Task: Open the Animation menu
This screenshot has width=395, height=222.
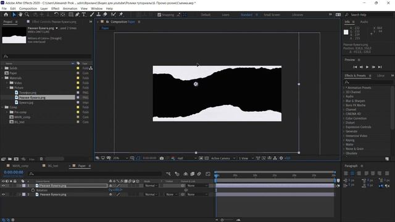Action: 70,9
